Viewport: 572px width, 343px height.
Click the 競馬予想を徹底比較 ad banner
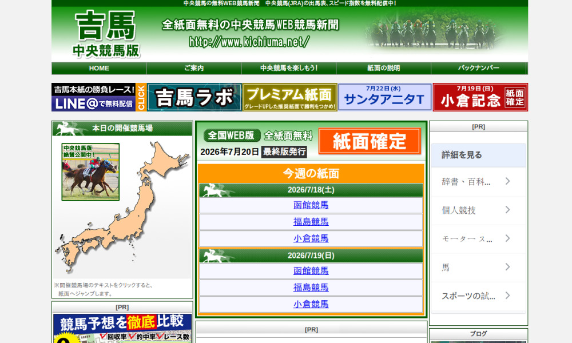click(122, 328)
